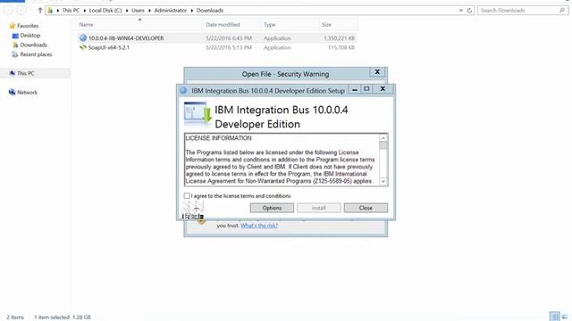Click the Network globe icon
Image resolution: width=572 pixels, height=321 pixels.
12,92
